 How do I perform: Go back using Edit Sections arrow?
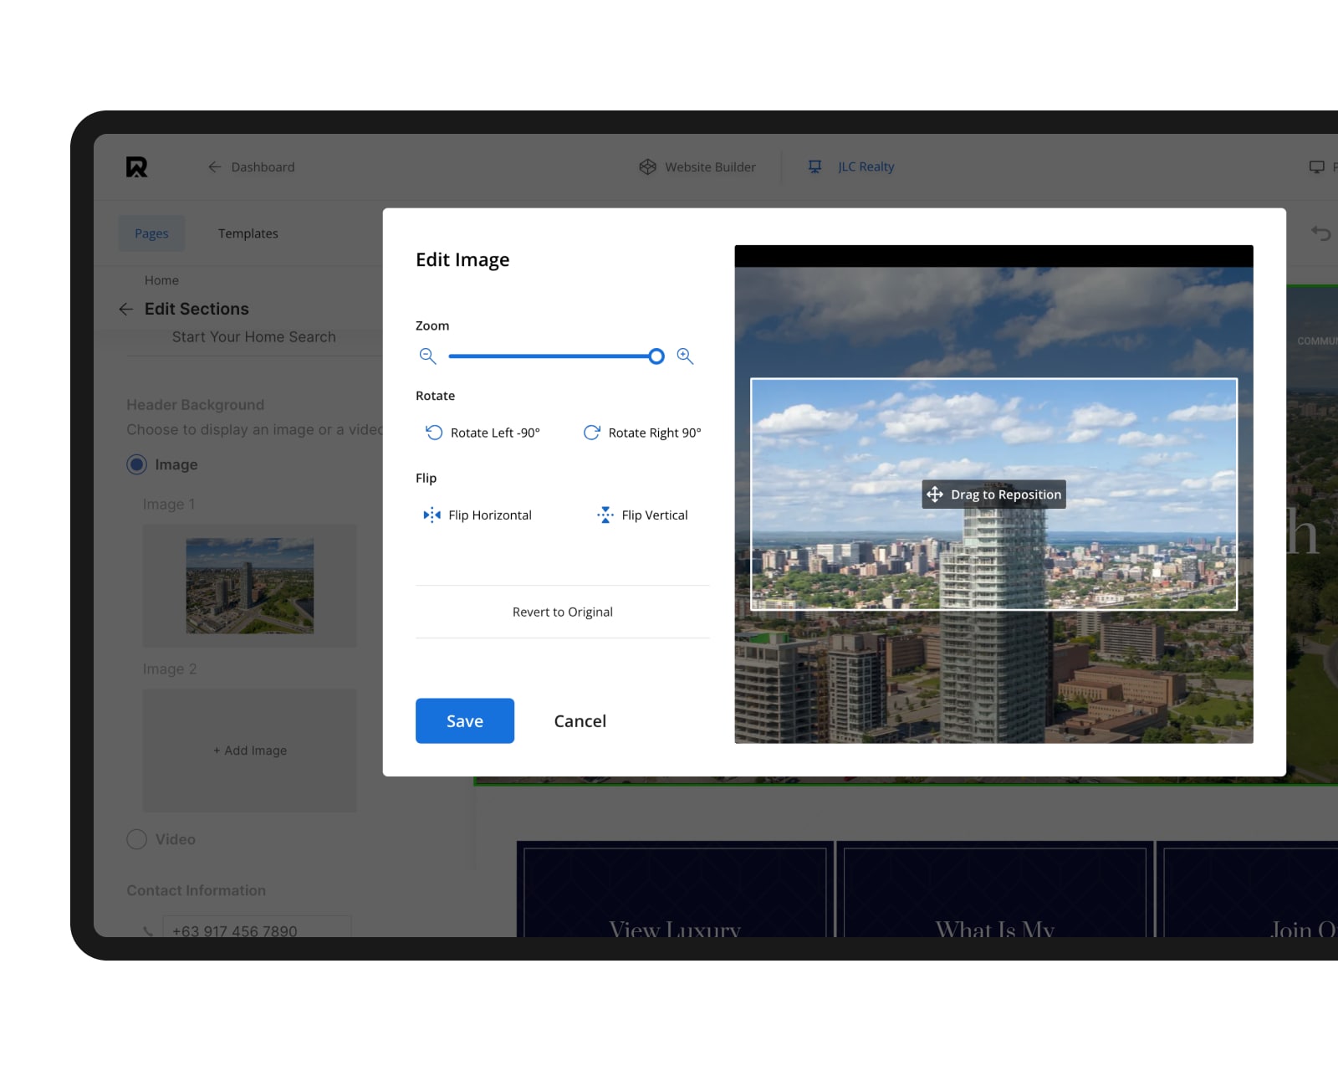pyautogui.click(x=126, y=310)
